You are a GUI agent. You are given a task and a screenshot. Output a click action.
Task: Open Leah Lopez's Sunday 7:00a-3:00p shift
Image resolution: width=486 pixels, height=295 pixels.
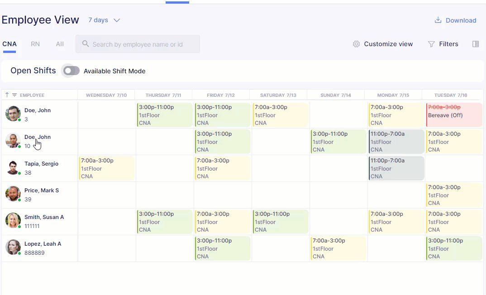tap(338, 248)
